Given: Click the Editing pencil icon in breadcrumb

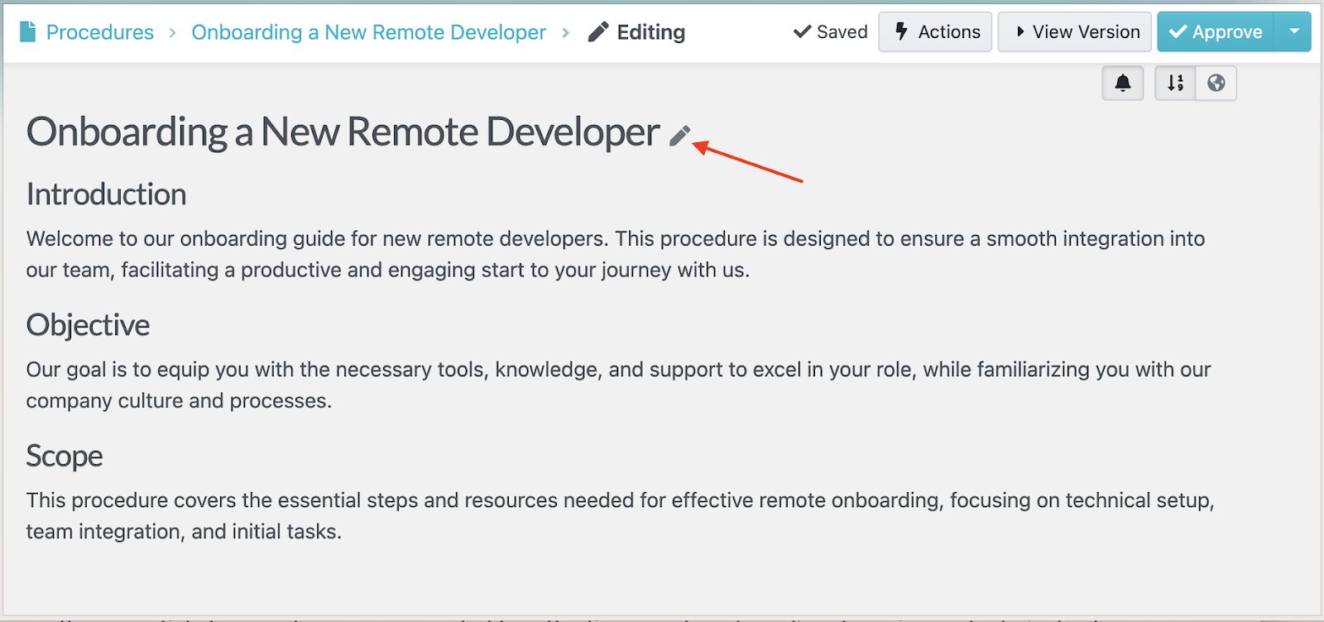Looking at the screenshot, I should 597,32.
